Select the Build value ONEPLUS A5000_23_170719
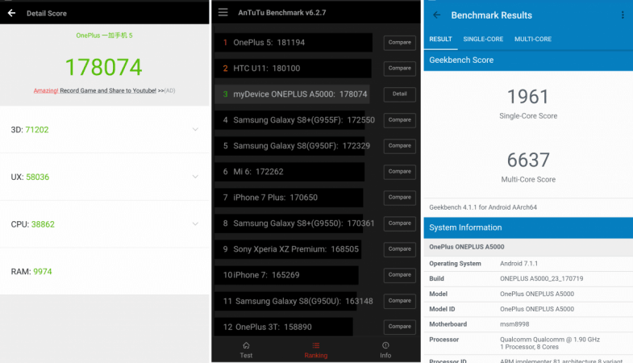633x363 pixels. tap(541, 278)
